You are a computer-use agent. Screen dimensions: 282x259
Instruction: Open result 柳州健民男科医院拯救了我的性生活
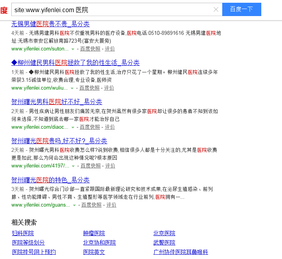tap(75, 63)
